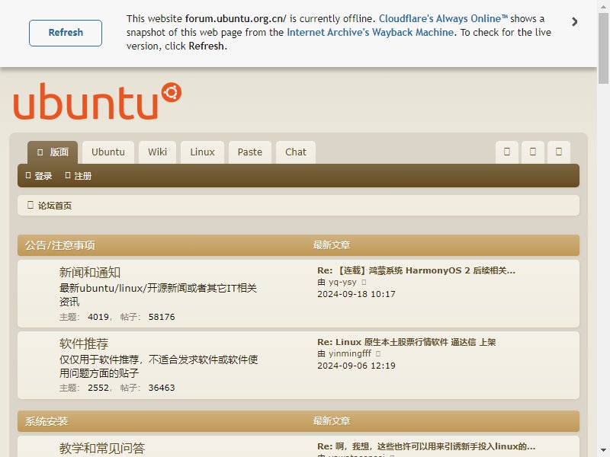
Task: Go to 论坛首页 breadcrumb
Action: coord(55,206)
